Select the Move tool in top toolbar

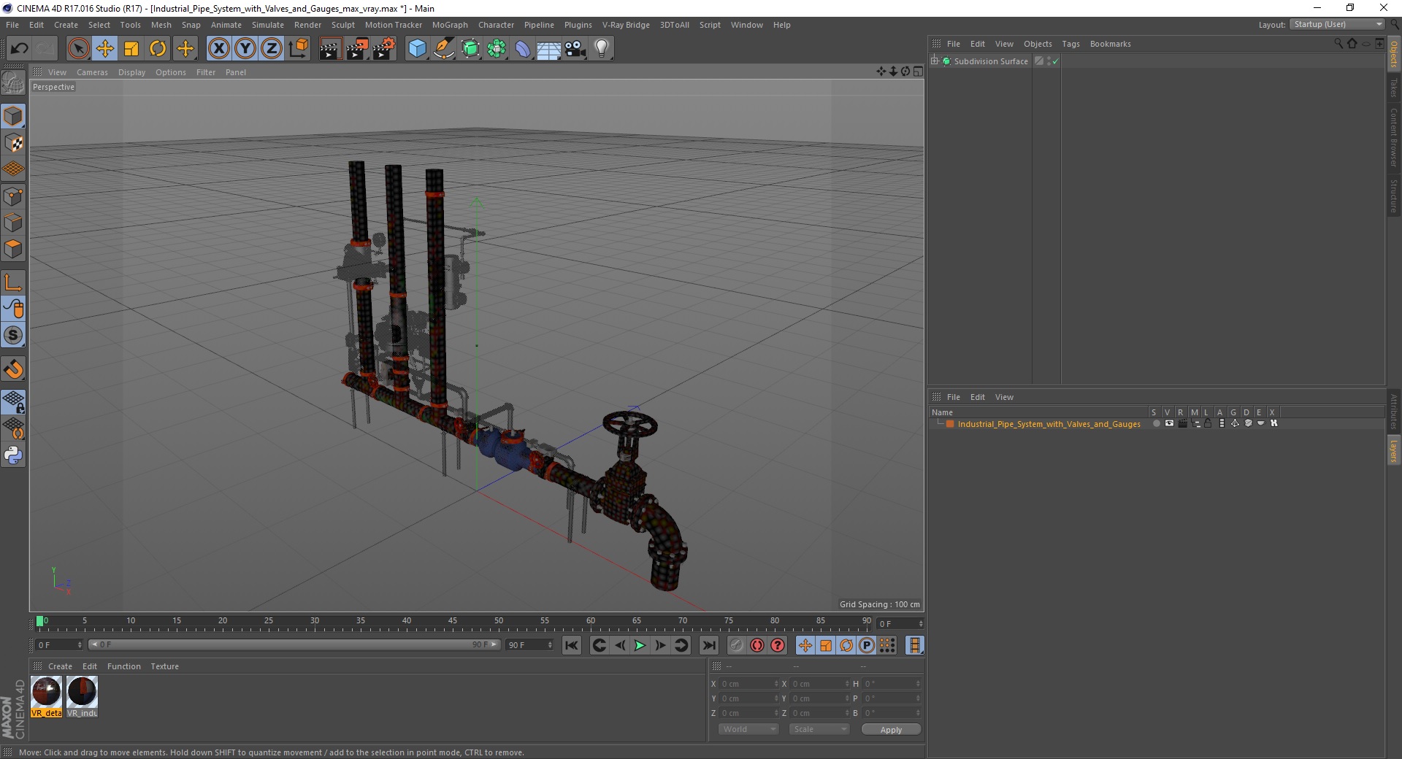(105, 49)
